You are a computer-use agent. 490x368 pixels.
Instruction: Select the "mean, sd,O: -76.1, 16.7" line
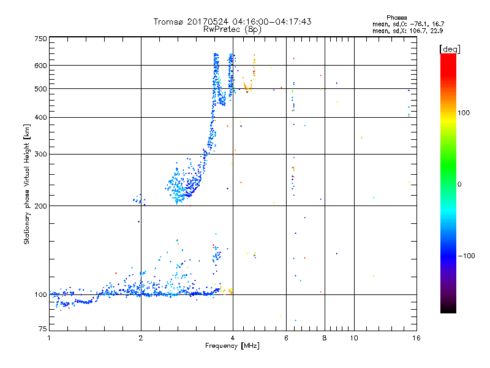point(408,24)
